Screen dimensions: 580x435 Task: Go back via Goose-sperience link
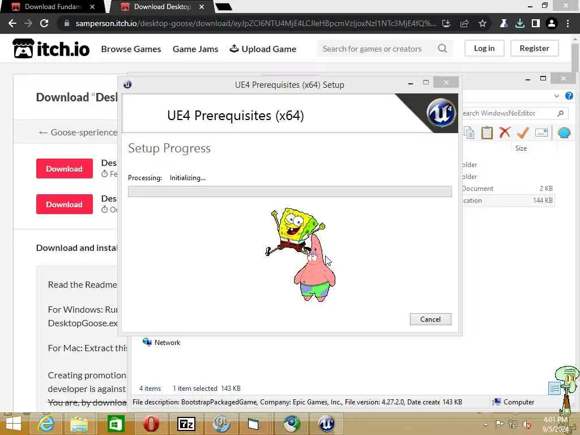point(78,133)
